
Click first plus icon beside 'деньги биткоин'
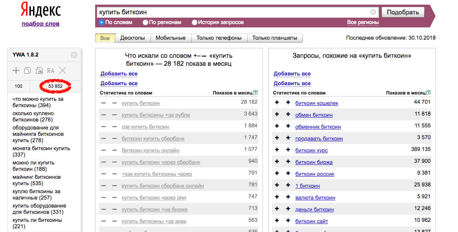click(x=277, y=209)
